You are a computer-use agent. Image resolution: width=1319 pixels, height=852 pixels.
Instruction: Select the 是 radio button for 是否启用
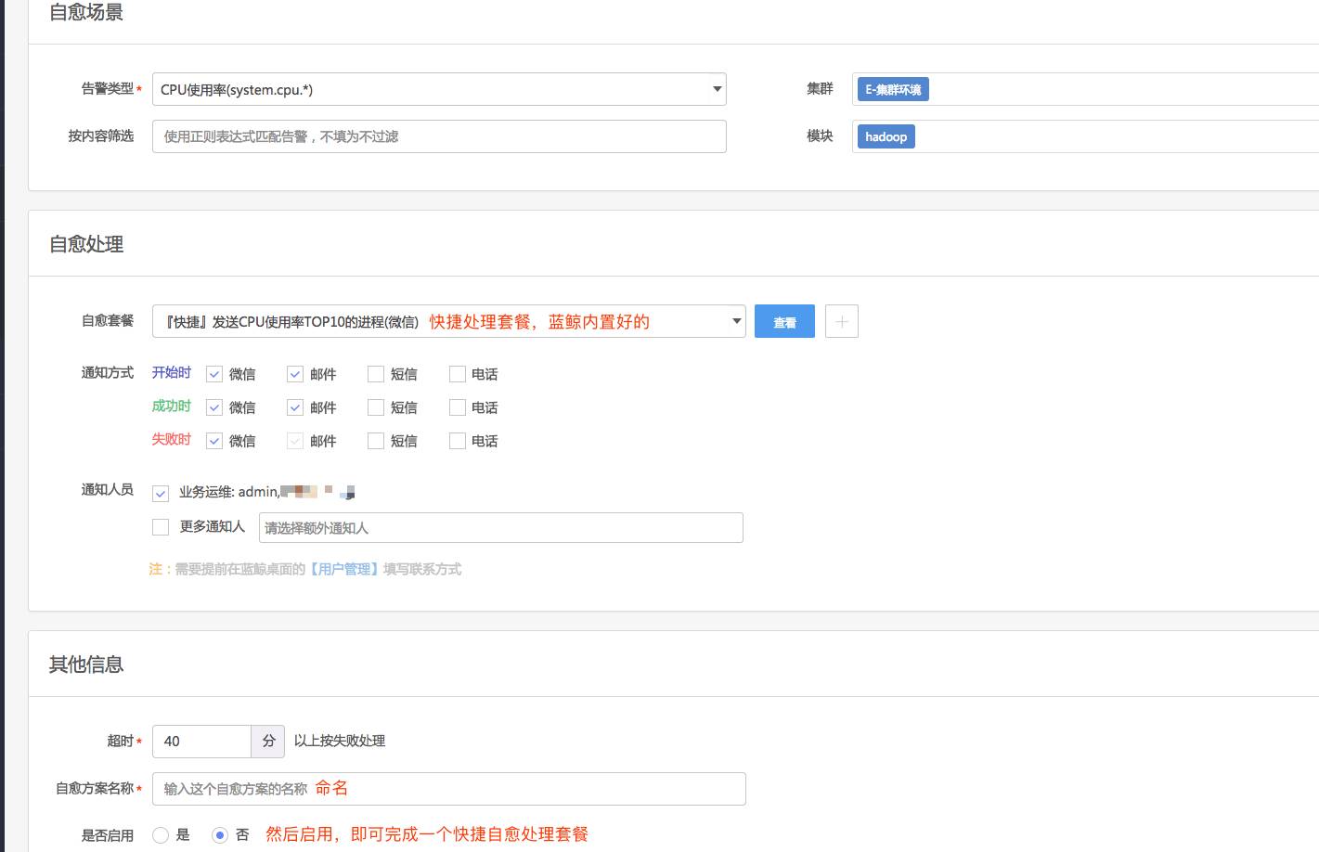161,835
